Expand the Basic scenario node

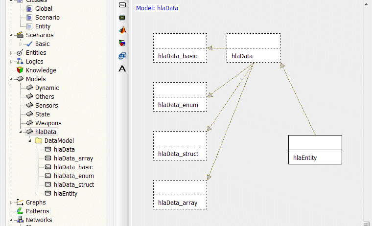point(21,44)
